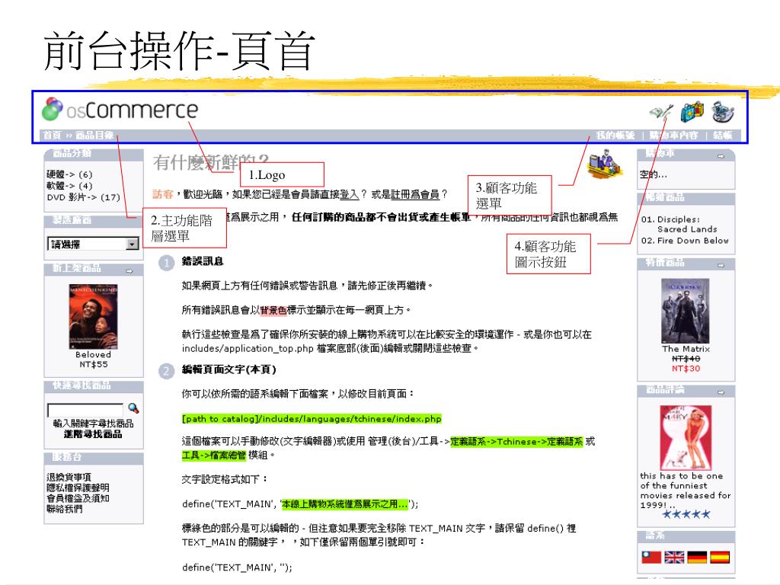Screen dimensions: 780x585
Task: Click the Beloved DVD cover thumbnail
Action: pos(93,316)
